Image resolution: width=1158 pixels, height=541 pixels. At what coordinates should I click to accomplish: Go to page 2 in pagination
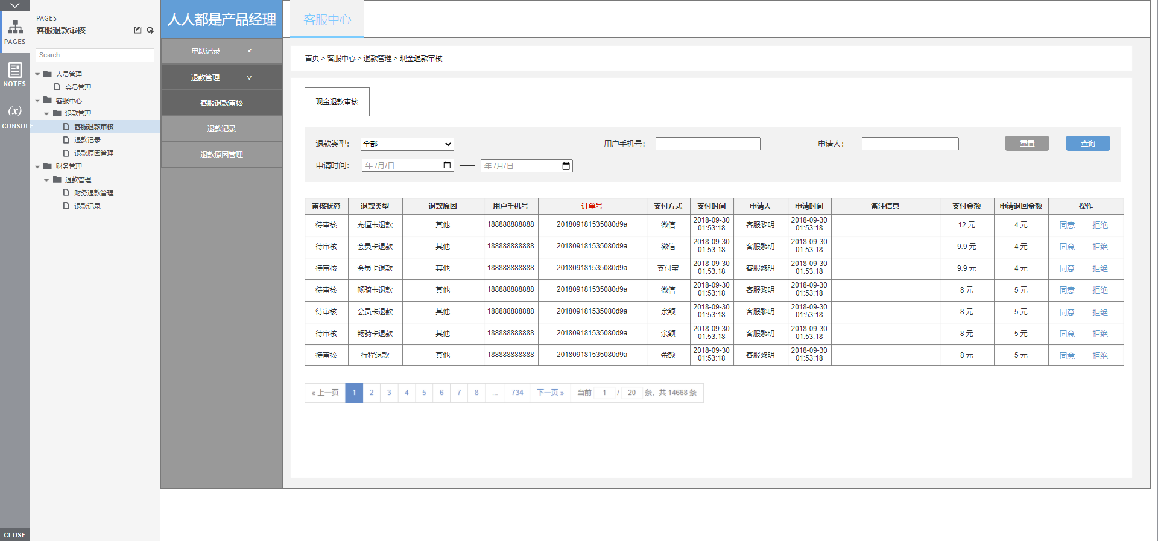[372, 393]
